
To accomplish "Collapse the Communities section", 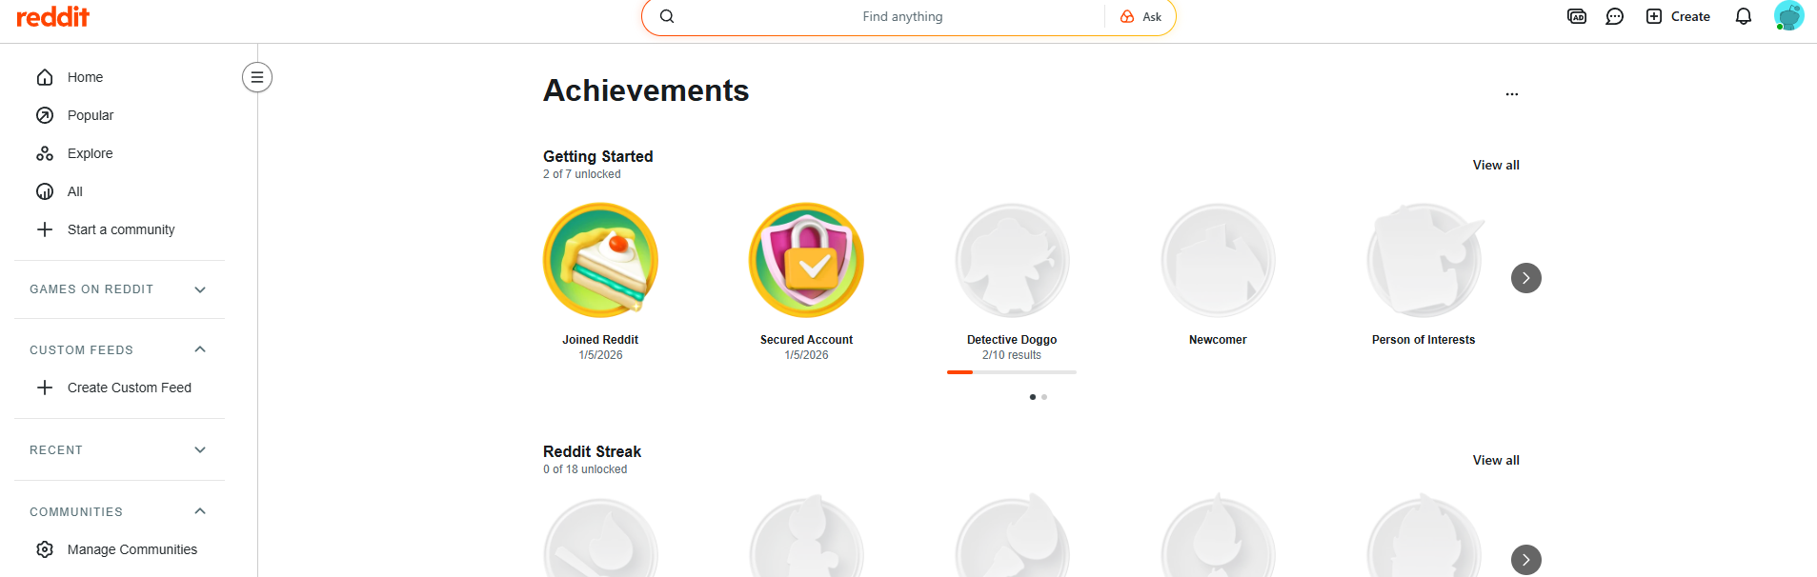I will (x=200, y=511).
